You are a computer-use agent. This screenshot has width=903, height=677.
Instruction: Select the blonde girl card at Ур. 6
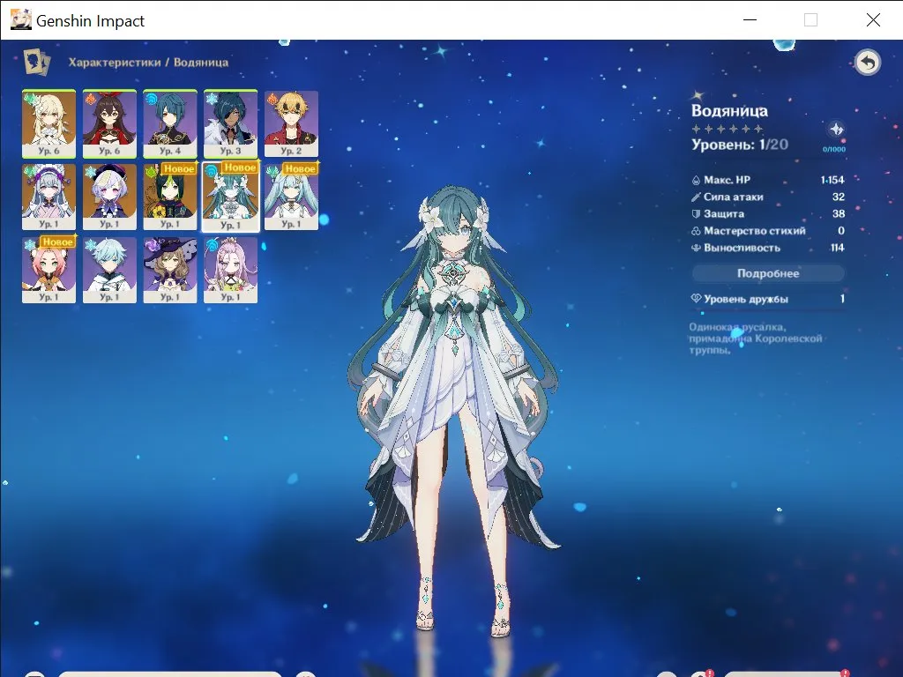pyautogui.click(x=49, y=123)
